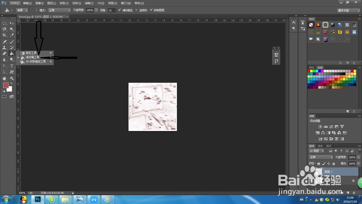Select the Brush tool
The image size is (362, 204).
pyautogui.click(x=12, y=42)
